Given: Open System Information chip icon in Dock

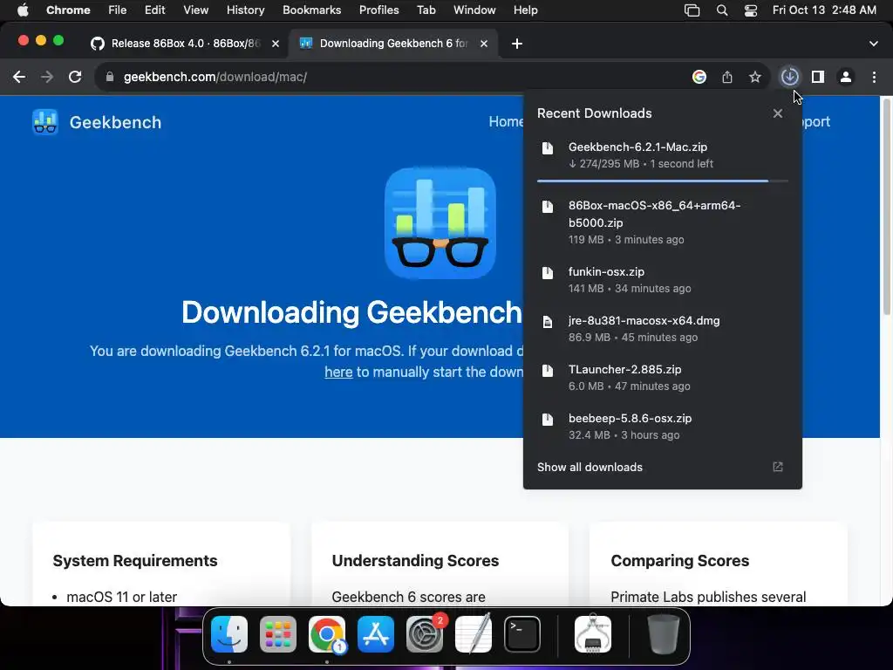Looking at the screenshot, I should (593, 634).
